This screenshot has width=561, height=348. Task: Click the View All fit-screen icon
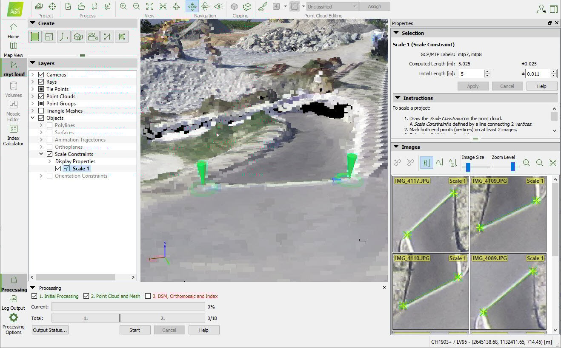pyautogui.click(x=150, y=6)
